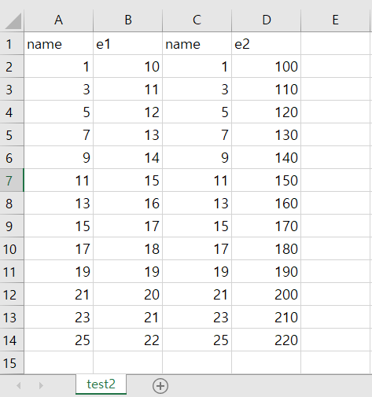Click cell D7 with value 150
This screenshot has width=372, height=397.
click(x=266, y=180)
